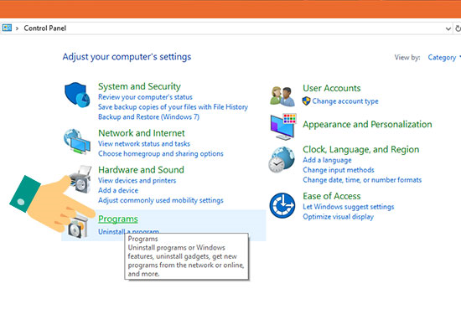Image resolution: width=461 pixels, height=335 pixels.
Task: Click the refresh icon beside address bar
Action: click(x=458, y=28)
